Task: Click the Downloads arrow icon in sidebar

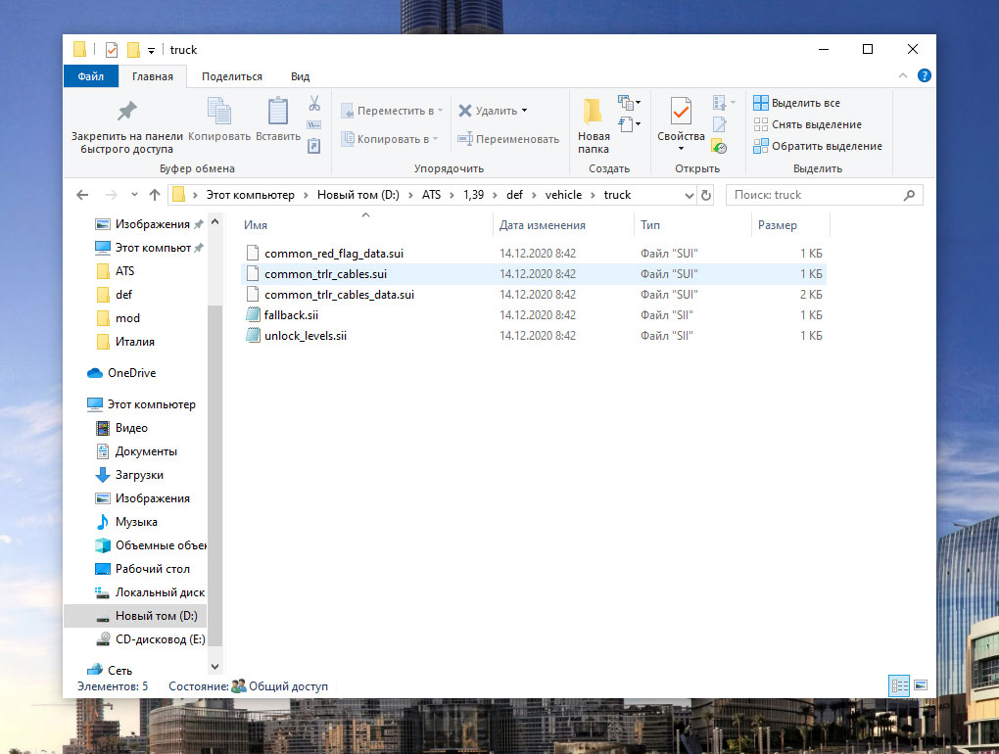Action: tap(102, 475)
